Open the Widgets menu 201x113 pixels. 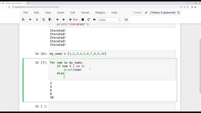point(100,13)
